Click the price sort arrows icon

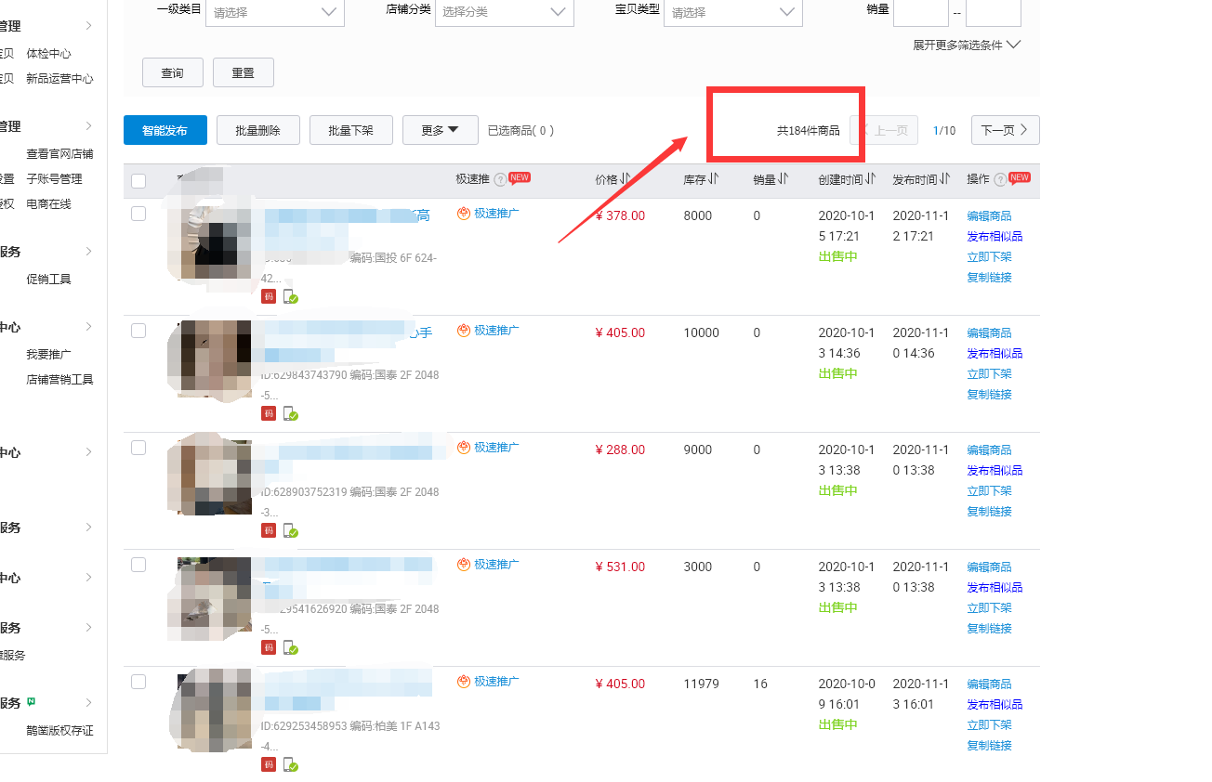coord(626,179)
